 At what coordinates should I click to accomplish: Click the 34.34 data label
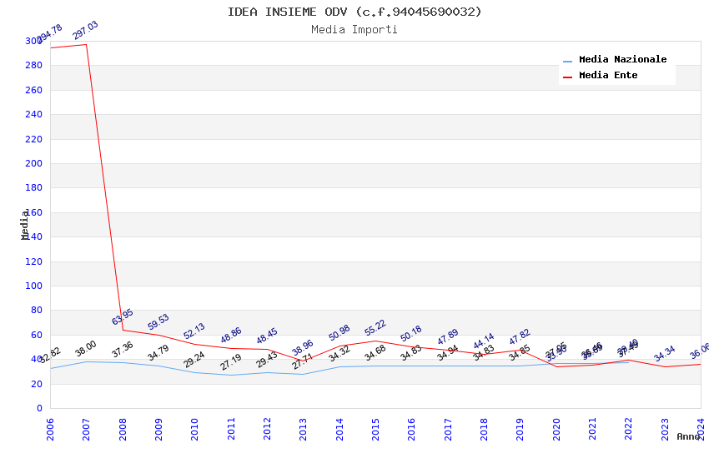664,353
